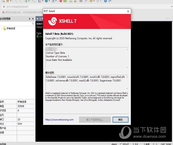Launch the green Xftp icon
The image size is (173, 145).
point(65,1)
